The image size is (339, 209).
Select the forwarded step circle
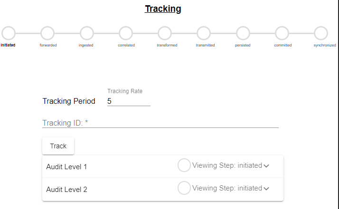click(x=47, y=33)
